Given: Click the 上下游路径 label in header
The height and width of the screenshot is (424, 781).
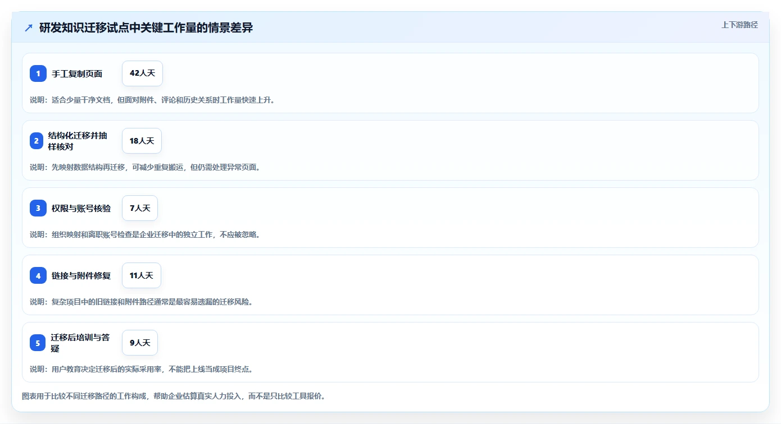Looking at the screenshot, I should [739, 25].
